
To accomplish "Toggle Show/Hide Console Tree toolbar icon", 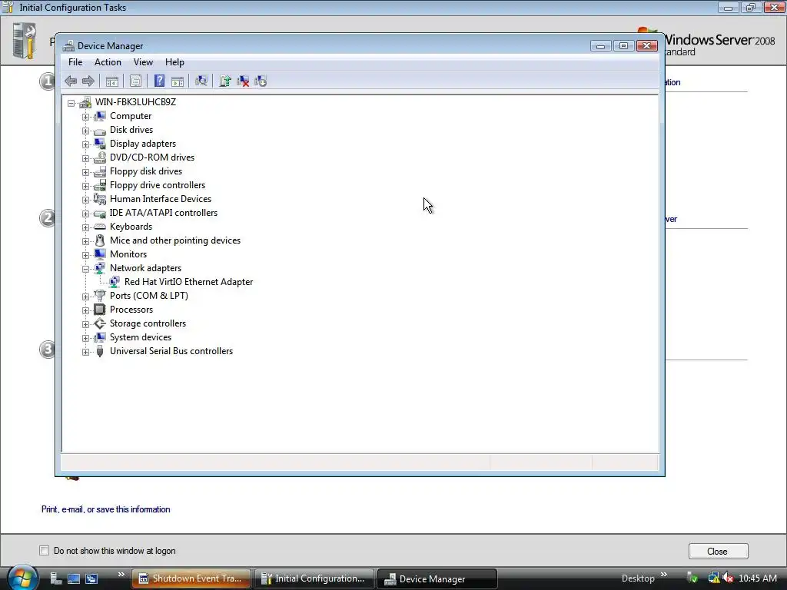I will pyautogui.click(x=112, y=81).
